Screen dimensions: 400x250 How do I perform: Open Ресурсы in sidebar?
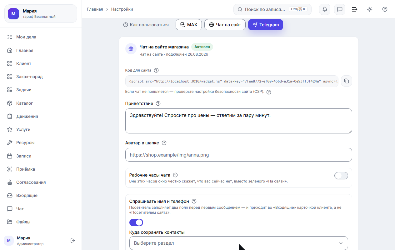41,142
